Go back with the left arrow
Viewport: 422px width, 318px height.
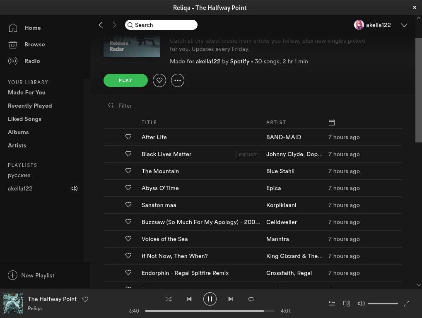[x=101, y=25]
